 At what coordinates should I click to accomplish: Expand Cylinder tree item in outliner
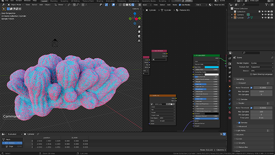click(232, 18)
